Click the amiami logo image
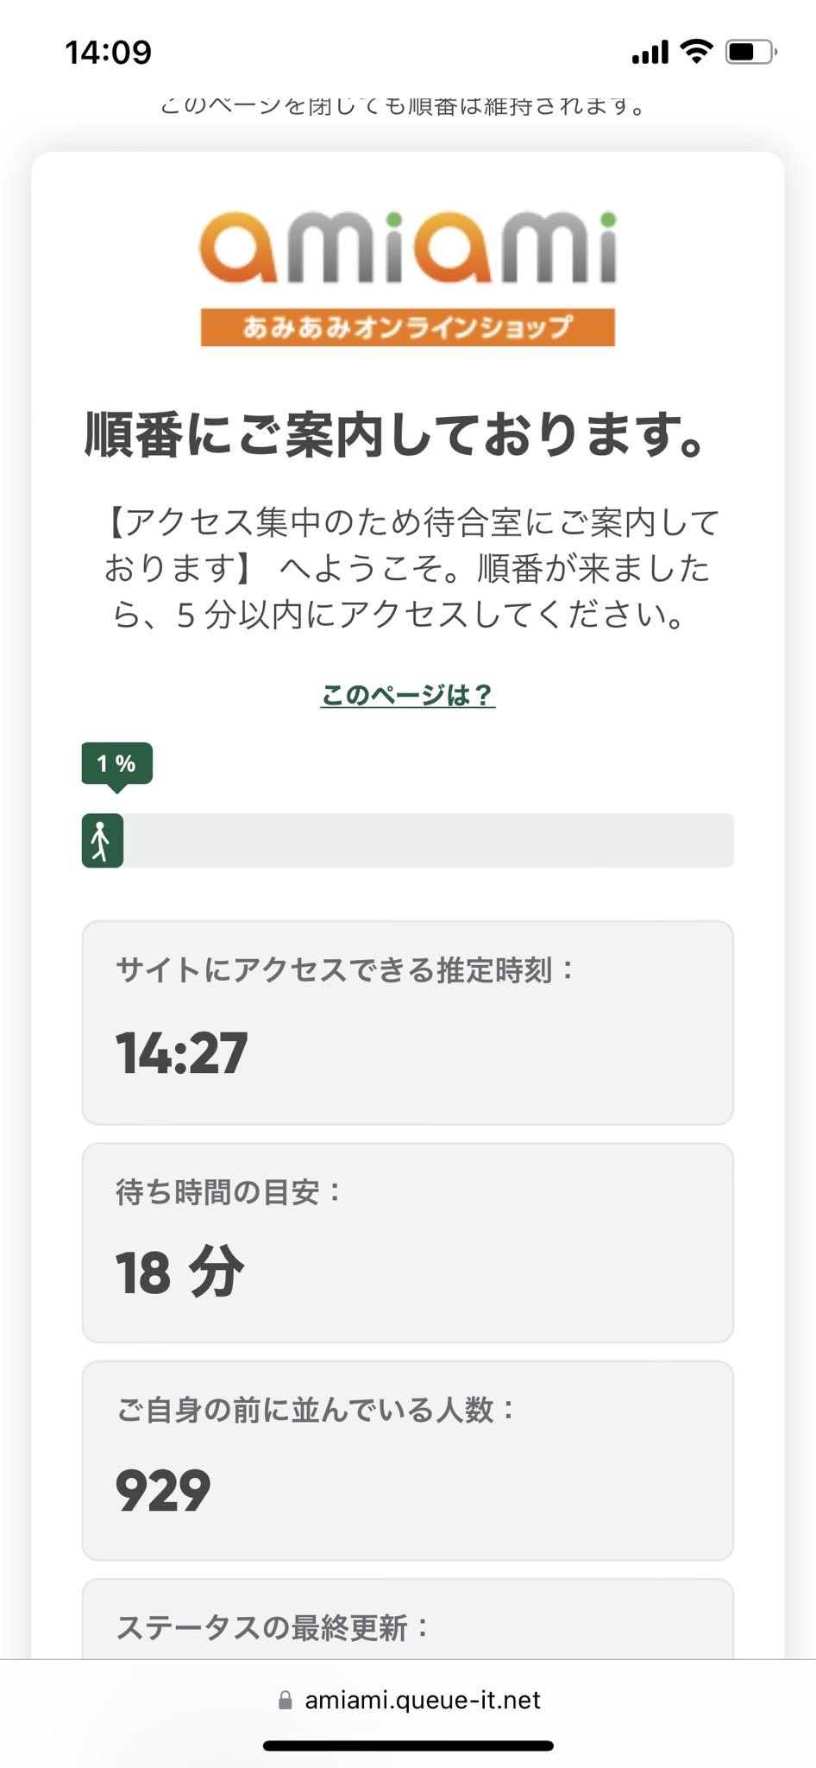Viewport: 816px width, 1768px height. [x=408, y=249]
